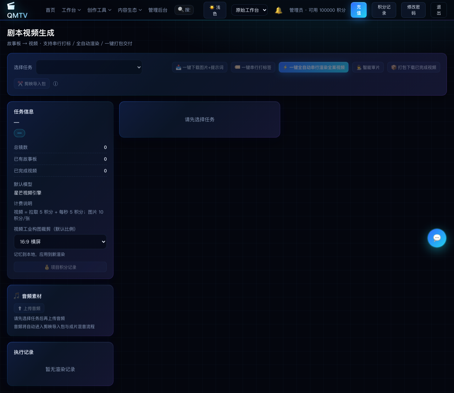The image size is (454, 393).
Task: Expand the 创作工具 menu
Action: (x=99, y=10)
